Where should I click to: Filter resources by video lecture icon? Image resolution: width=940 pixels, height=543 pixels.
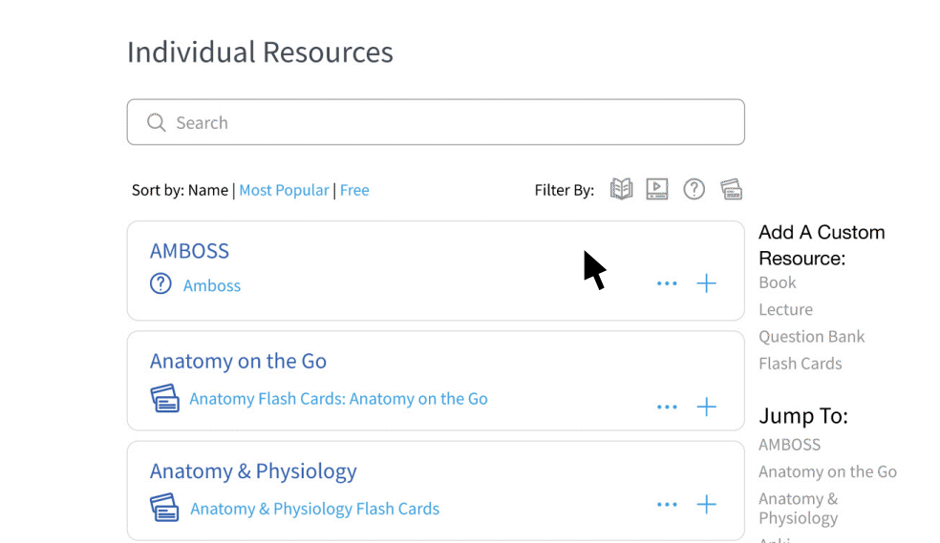[x=657, y=189]
